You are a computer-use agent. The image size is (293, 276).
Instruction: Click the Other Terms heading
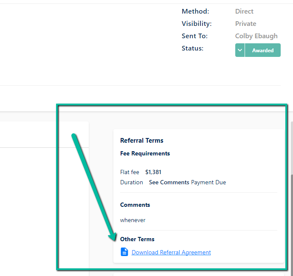point(137,239)
